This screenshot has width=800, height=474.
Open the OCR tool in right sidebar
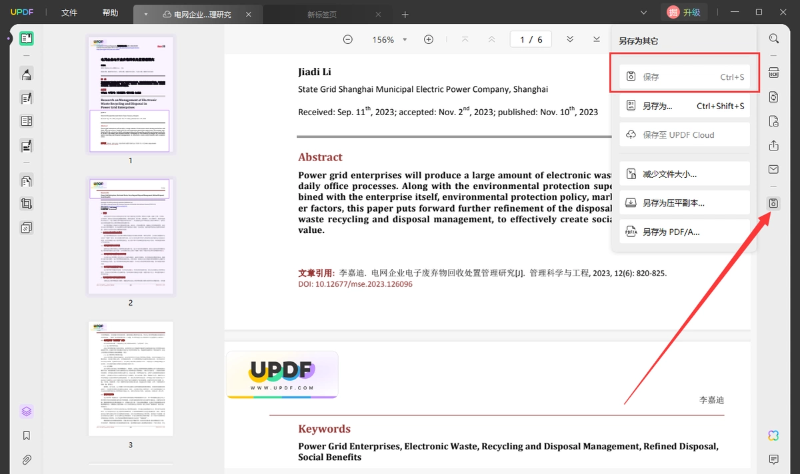[773, 73]
